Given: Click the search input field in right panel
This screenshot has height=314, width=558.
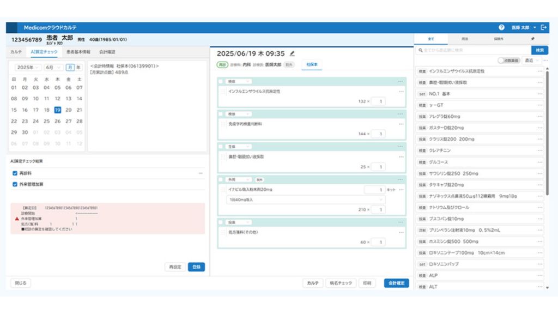Looking at the screenshot, I should 472,50.
